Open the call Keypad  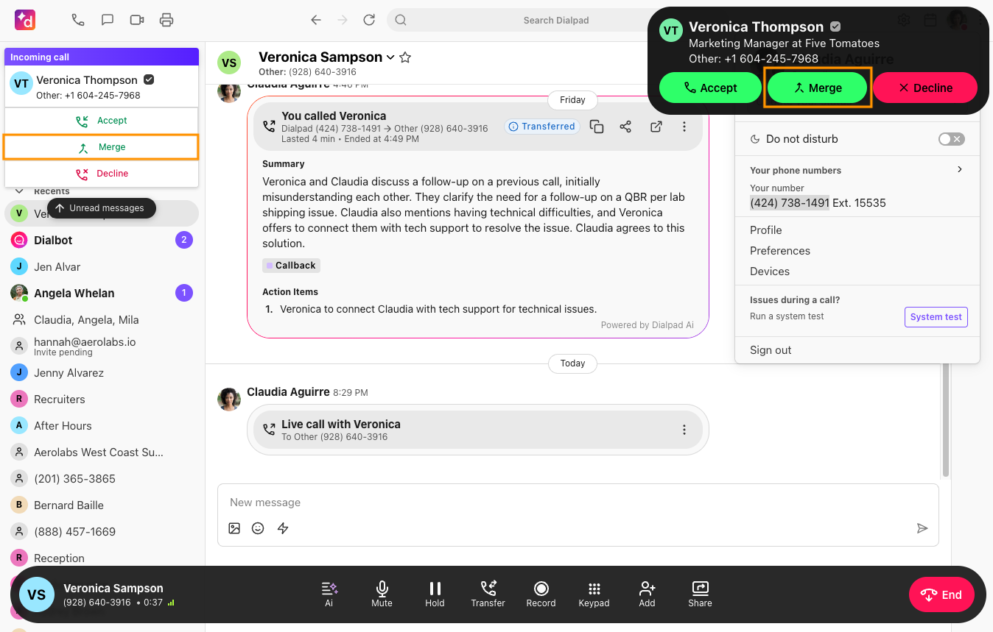pos(594,594)
